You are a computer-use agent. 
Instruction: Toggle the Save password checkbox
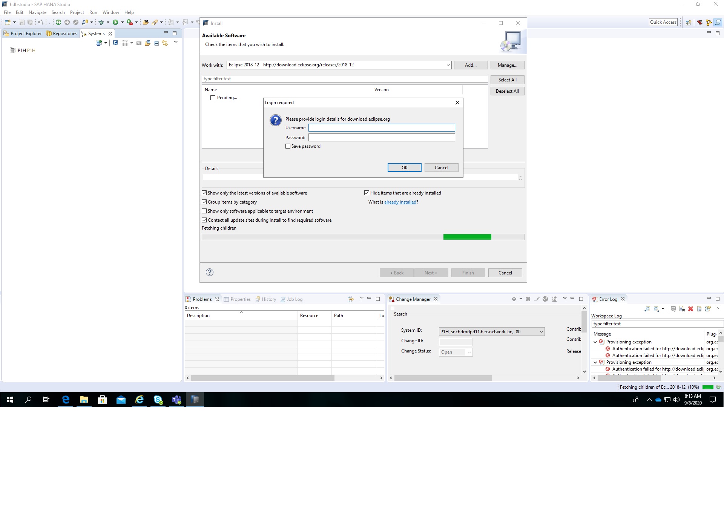click(x=288, y=146)
